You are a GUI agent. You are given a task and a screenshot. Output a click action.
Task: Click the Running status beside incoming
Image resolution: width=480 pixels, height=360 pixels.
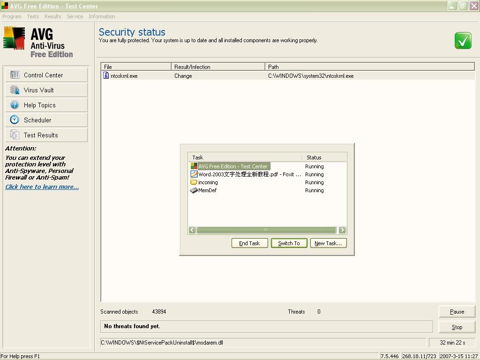point(315,182)
